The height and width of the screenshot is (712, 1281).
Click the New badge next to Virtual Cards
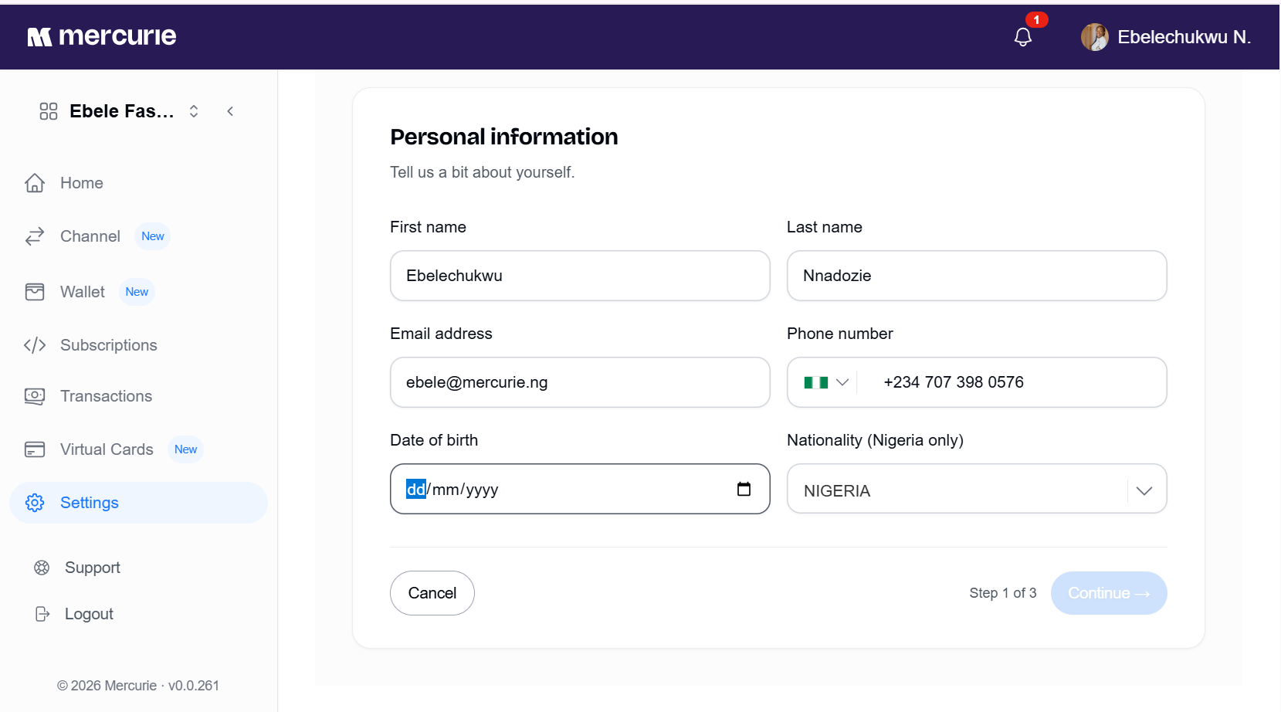click(186, 449)
